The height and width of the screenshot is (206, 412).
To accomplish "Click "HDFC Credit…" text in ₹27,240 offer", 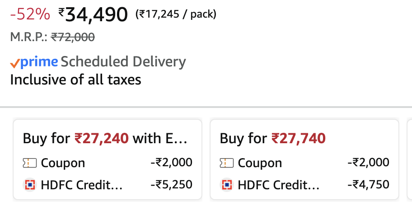I will [x=82, y=184].
